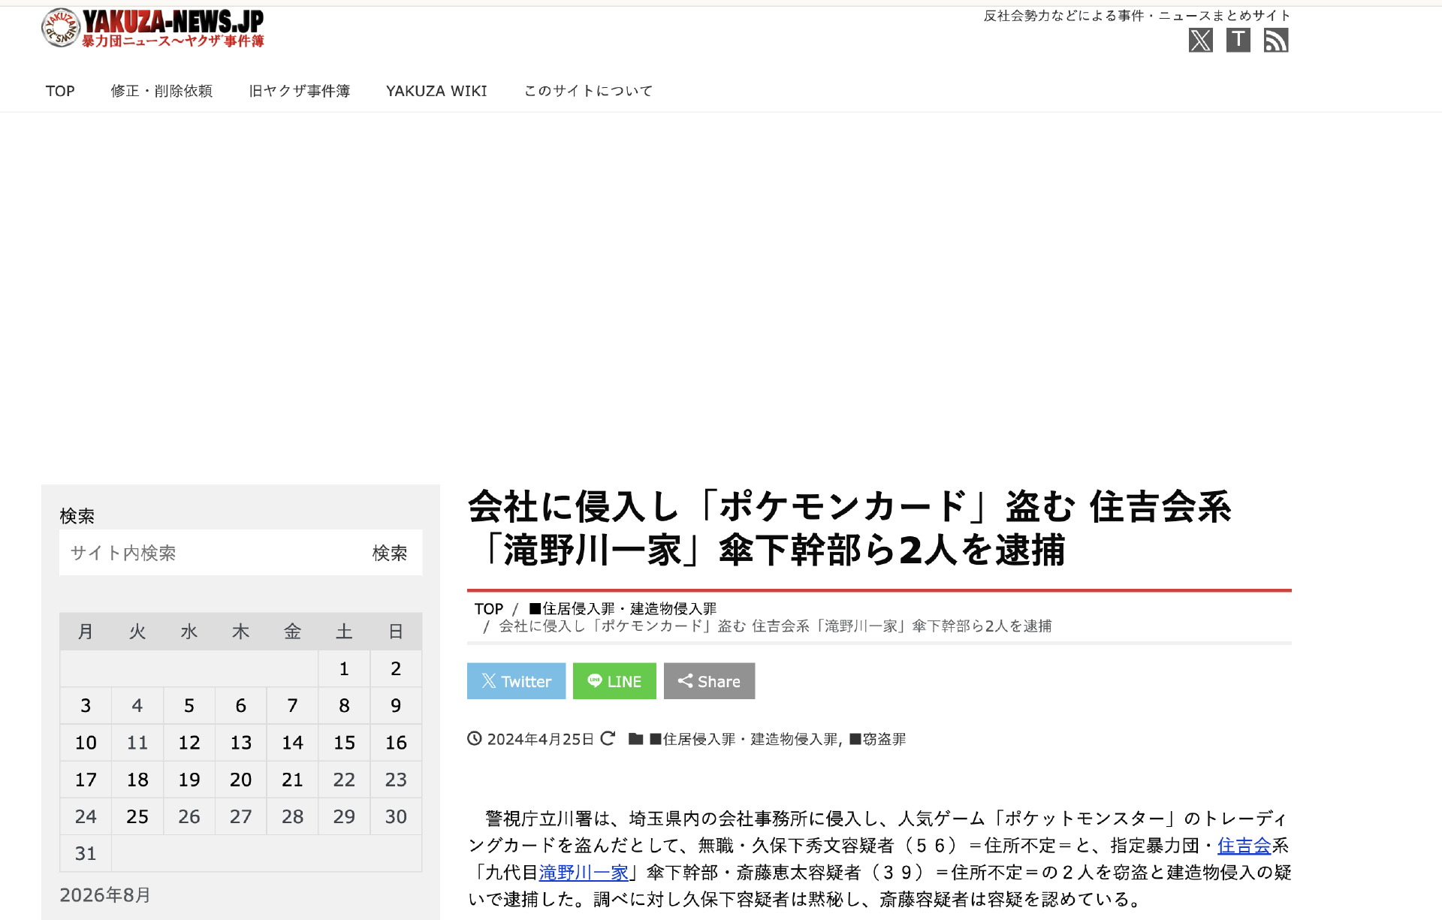Click TOP in the breadcrumb trail
The height and width of the screenshot is (920, 1442).
[x=488, y=609]
